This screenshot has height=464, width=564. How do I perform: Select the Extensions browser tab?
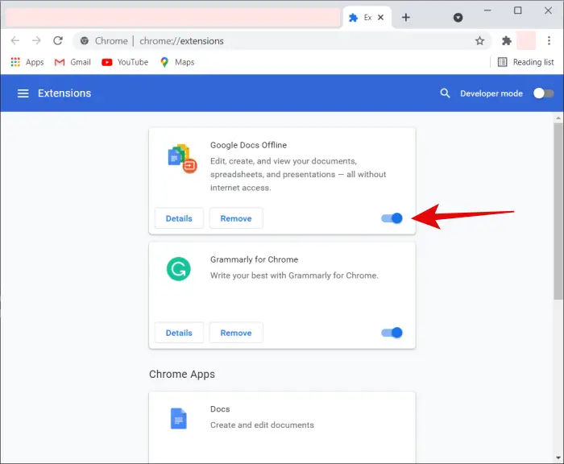pos(367,17)
